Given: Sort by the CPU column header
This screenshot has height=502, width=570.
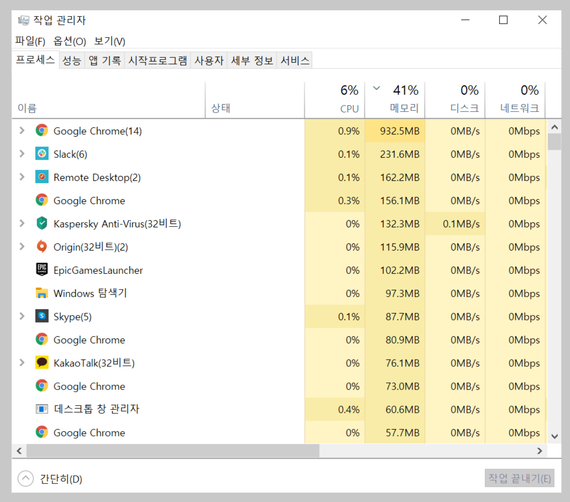Looking at the screenshot, I should tap(335, 100).
